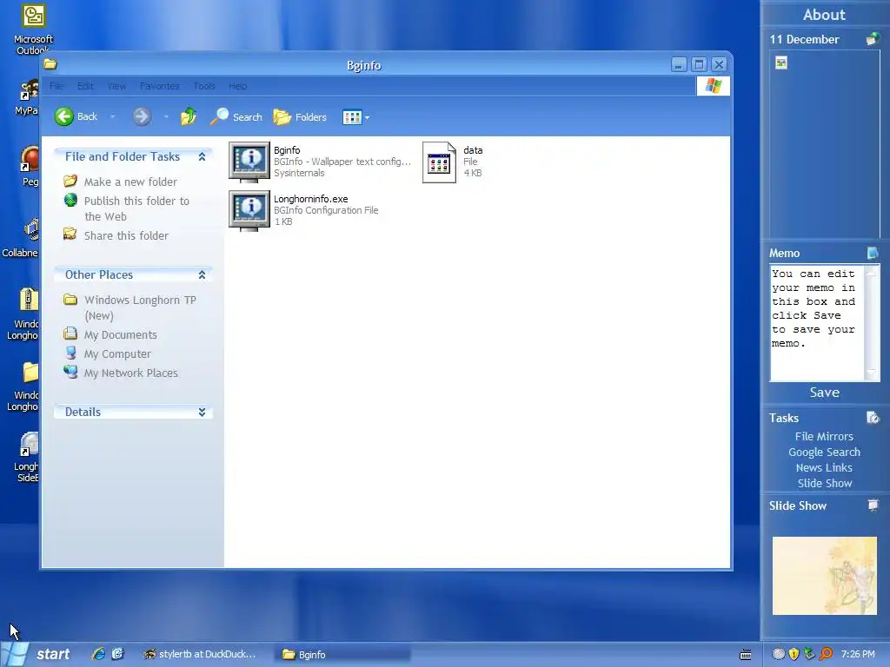
Task: Click the green Back arrow button
Action: (x=64, y=117)
